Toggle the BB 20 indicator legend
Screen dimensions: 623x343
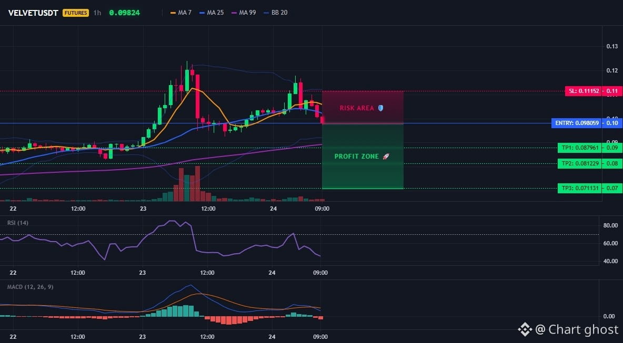point(276,13)
